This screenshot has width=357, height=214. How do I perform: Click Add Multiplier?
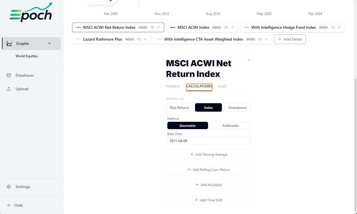click(209, 185)
